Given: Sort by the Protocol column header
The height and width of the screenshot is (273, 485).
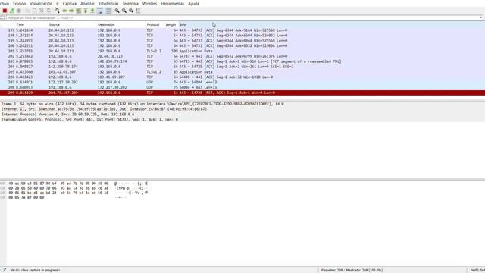Looking at the screenshot, I should click(x=153, y=24).
